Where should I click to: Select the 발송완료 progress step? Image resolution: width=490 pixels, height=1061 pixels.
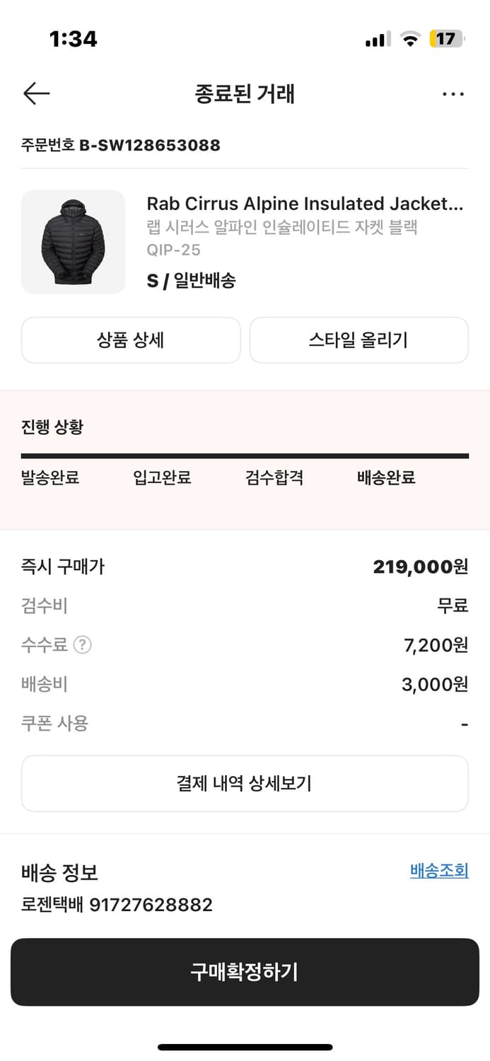click(49, 477)
